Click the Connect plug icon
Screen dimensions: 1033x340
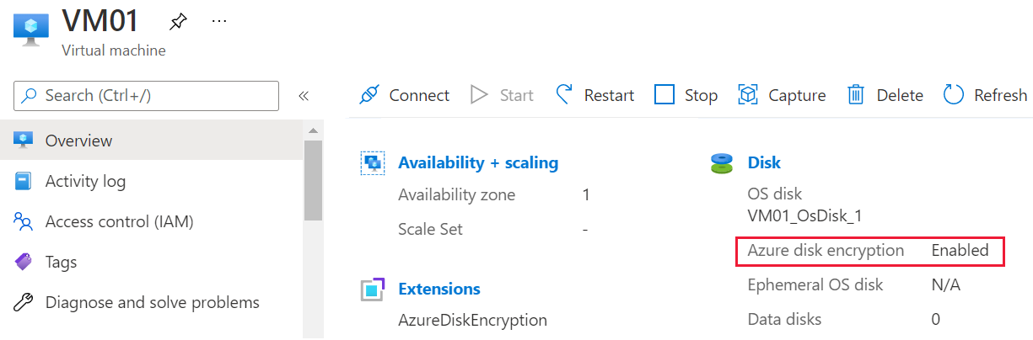[x=369, y=95]
